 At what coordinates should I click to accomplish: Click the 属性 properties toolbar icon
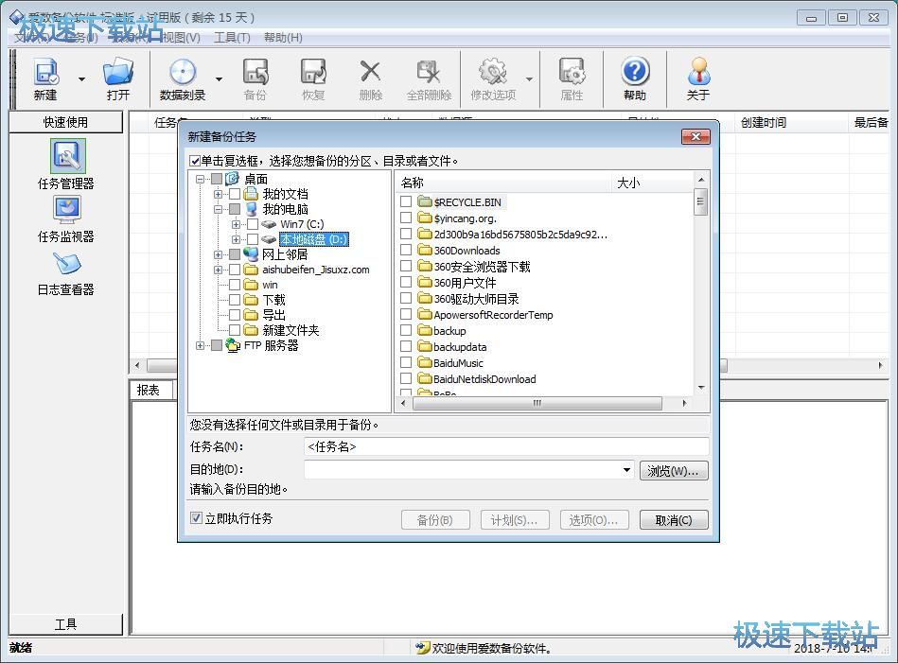pyautogui.click(x=572, y=72)
